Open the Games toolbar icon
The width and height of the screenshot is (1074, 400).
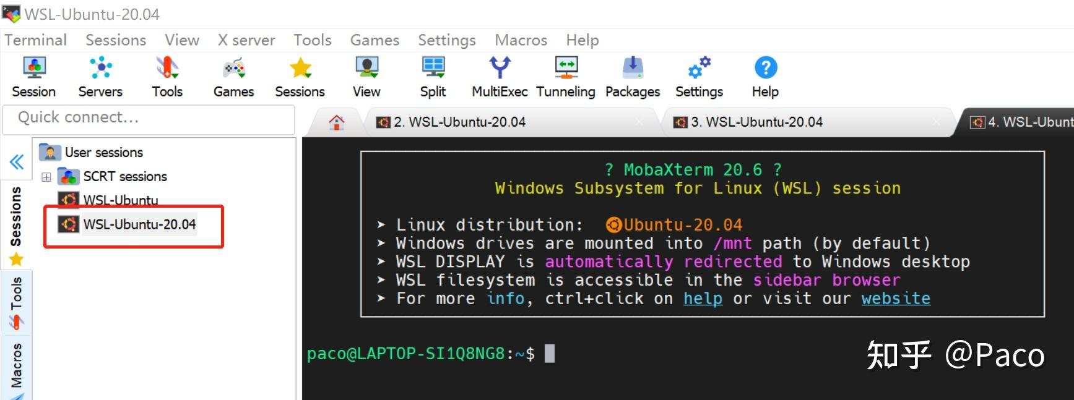click(x=234, y=67)
